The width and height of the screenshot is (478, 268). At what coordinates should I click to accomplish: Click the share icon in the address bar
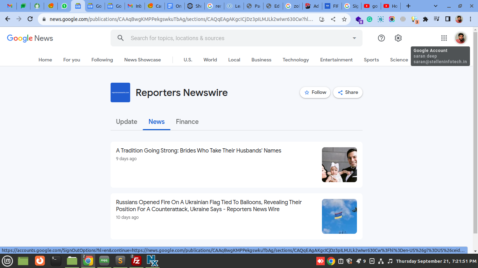pos(333,19)
